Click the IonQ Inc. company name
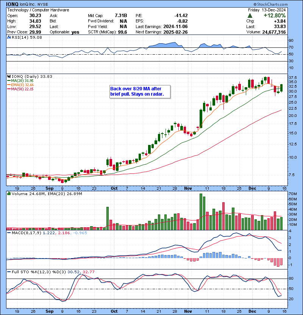This screenshot has width=303, height=315. click(x=28, y=5)
